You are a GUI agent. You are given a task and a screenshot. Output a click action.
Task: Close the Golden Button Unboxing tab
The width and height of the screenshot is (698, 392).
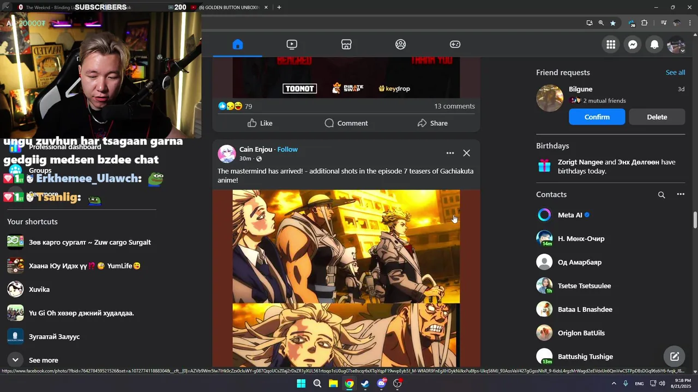[x=266, y=7]
